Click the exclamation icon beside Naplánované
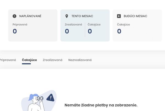The image size is (165, 111). [x=15, y=16]
